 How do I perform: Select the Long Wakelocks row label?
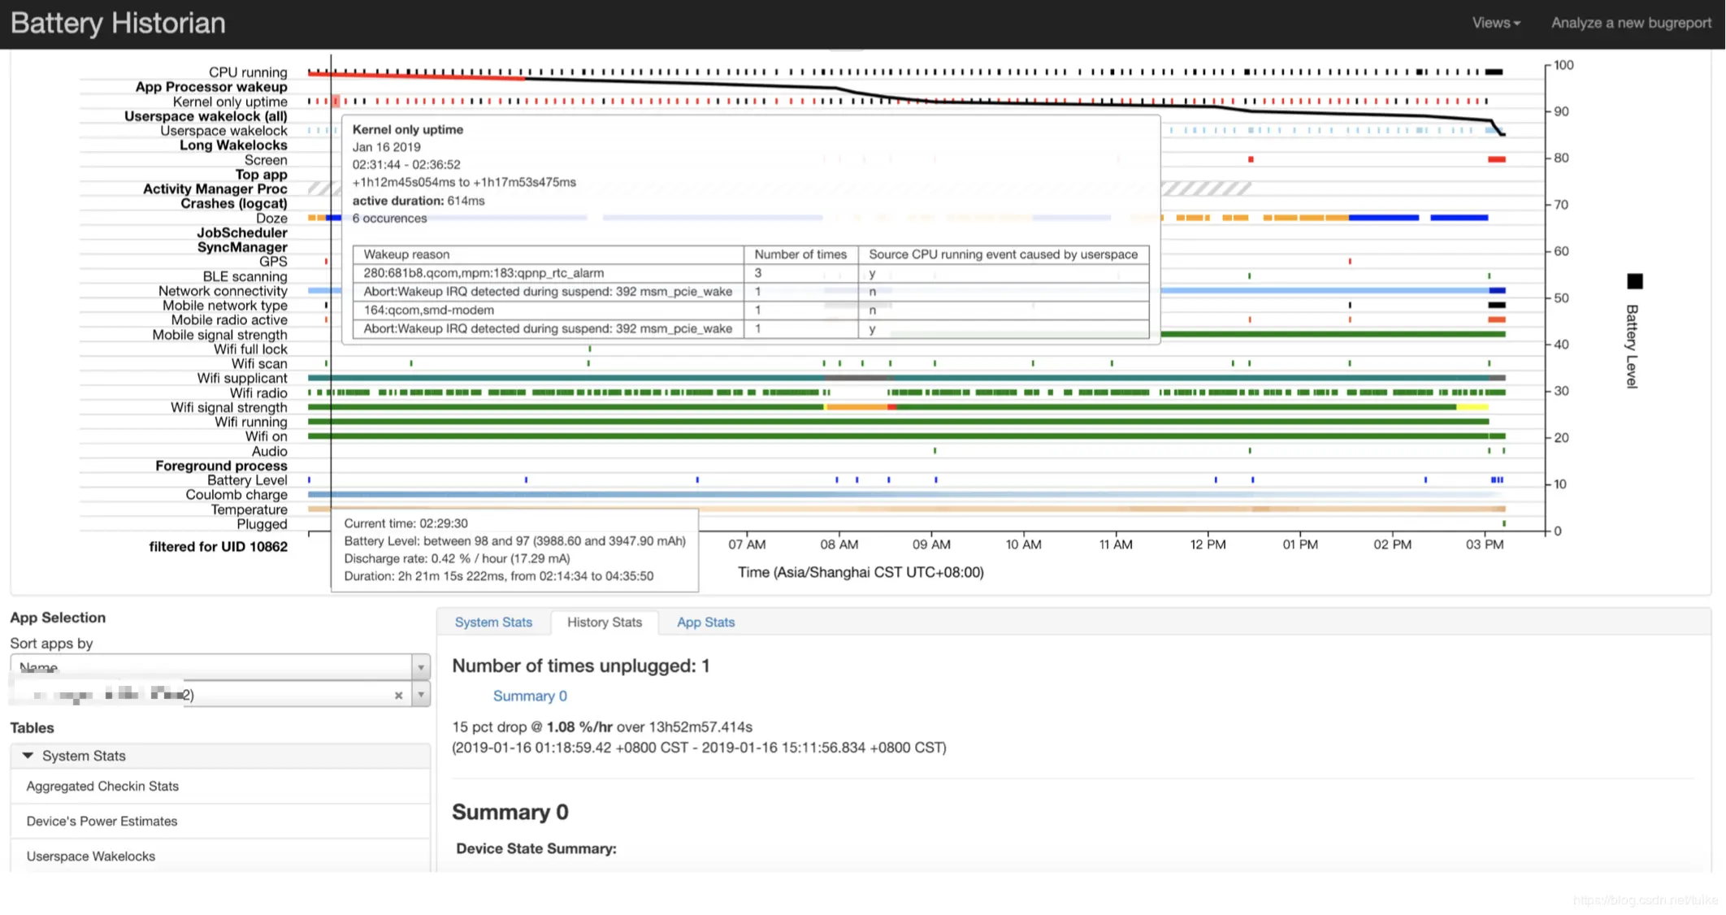233,145
